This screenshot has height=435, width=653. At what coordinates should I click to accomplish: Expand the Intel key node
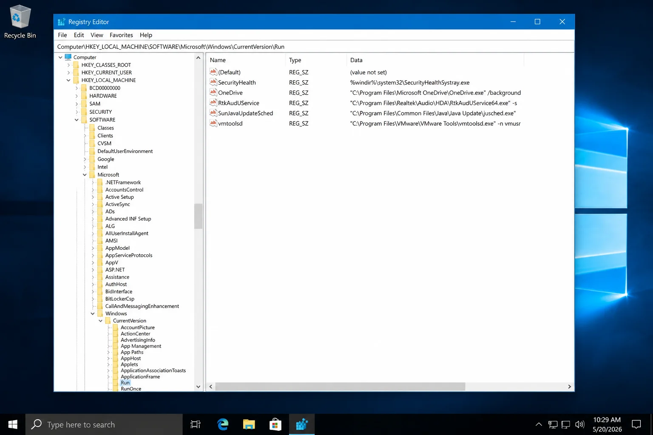[x=85, y=167]
